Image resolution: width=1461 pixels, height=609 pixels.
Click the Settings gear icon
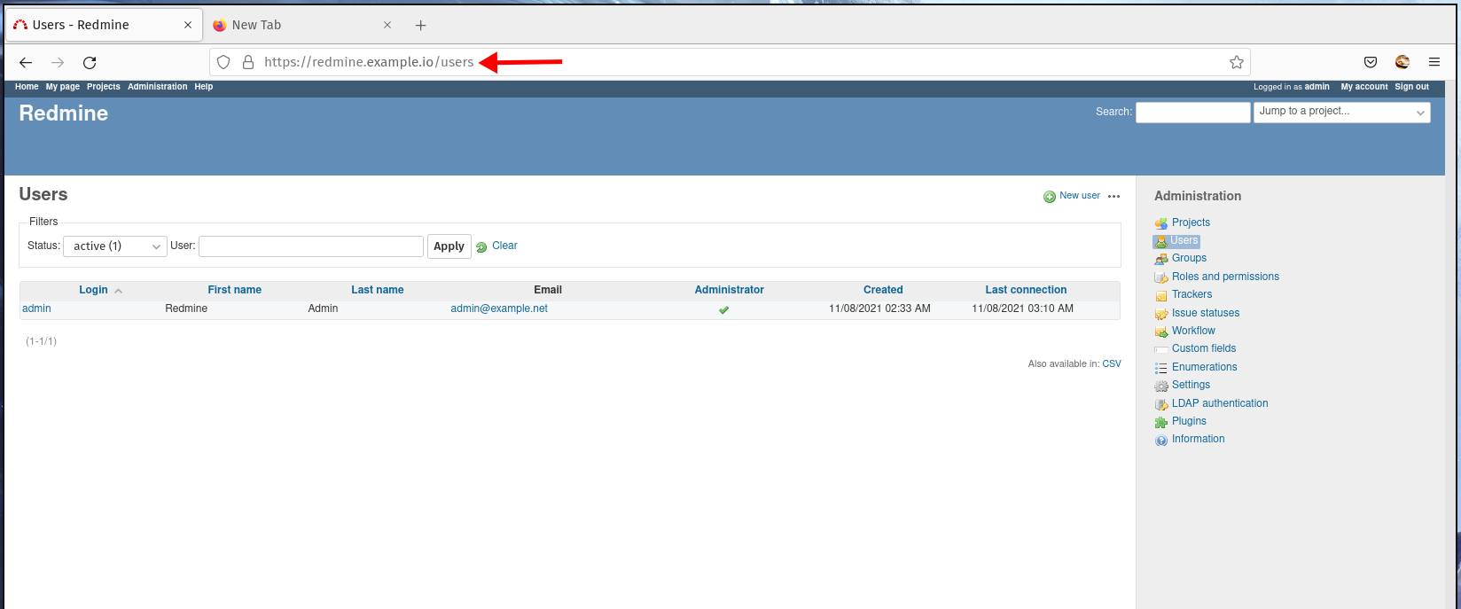[1161, 386]
